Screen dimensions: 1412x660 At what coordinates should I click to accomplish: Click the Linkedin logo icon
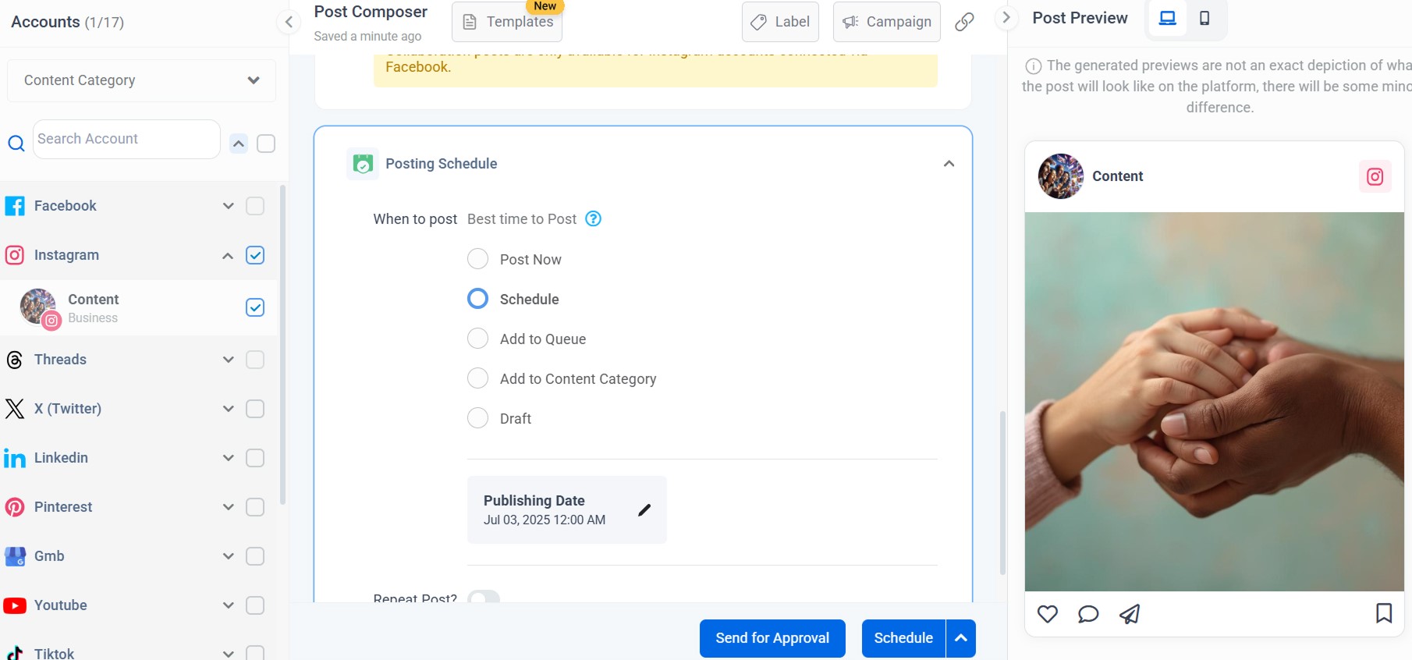(14, 458)
